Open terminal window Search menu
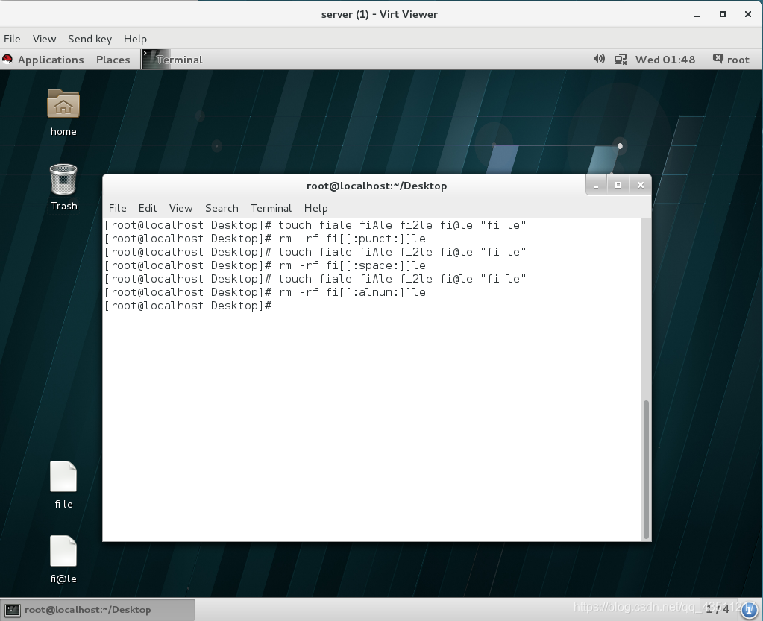 [222, 208]
